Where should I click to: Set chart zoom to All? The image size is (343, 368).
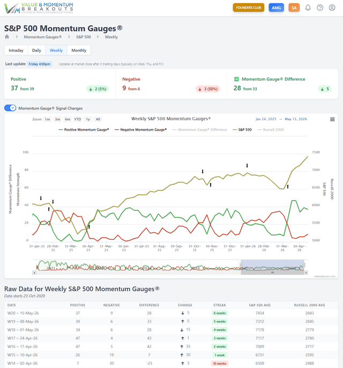98,119
